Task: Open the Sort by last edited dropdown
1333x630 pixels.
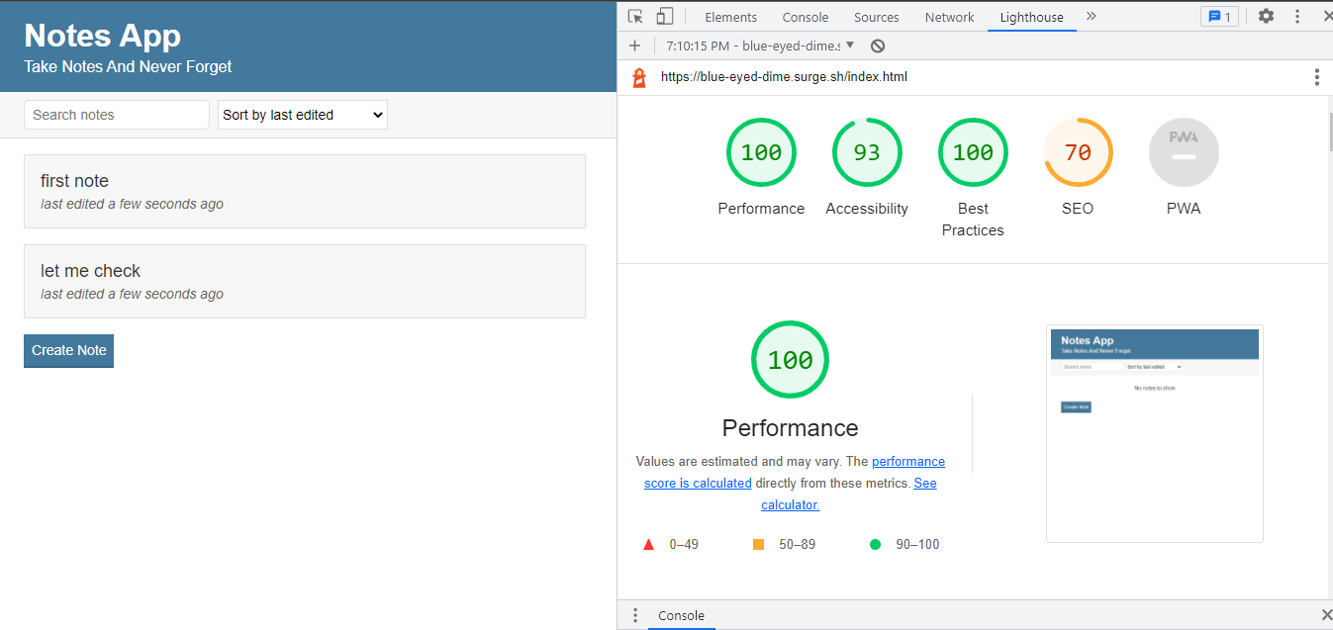Action: click(x=303, y=115)
